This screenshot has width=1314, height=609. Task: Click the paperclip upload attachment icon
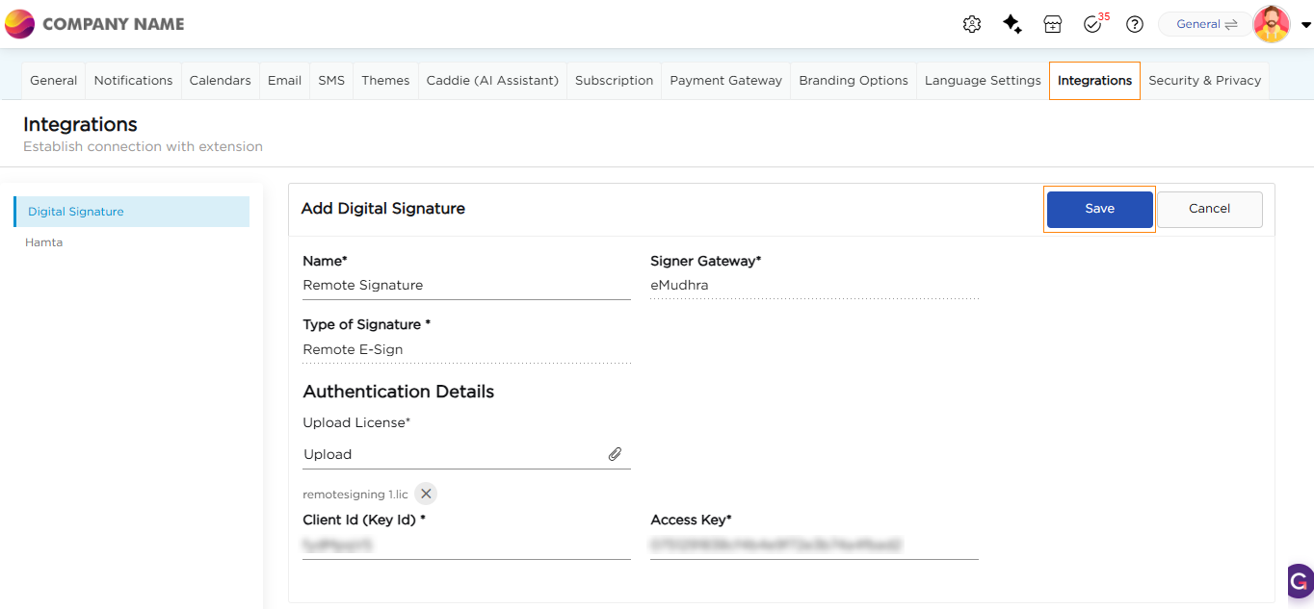coord(615,454)
